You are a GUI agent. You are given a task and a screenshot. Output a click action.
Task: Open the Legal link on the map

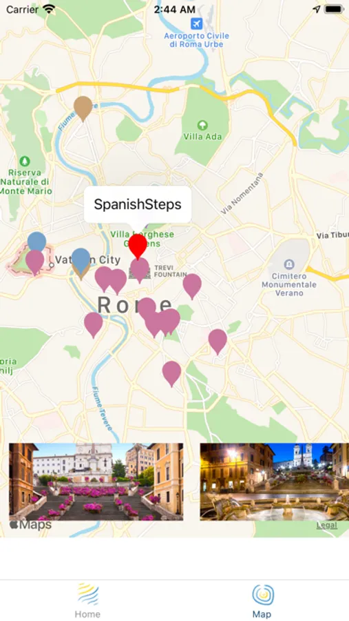pyautogui.click(x=327, y=526)
